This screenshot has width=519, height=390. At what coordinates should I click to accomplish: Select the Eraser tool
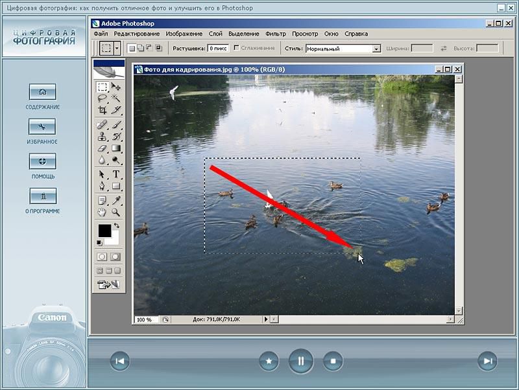(x=103, y=148)
